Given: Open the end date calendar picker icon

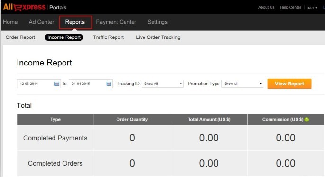Looking at the screenshot, I should click(x=108, y=84).
